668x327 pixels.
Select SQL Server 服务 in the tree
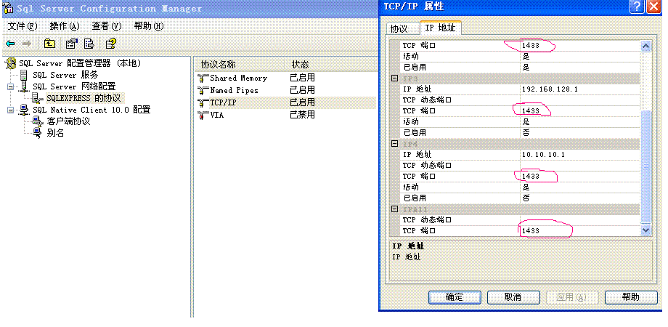65,75
